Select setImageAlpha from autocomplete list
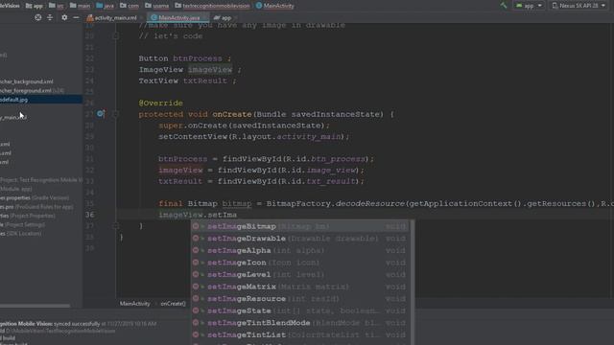614x345 pixels. click(300, 250)
